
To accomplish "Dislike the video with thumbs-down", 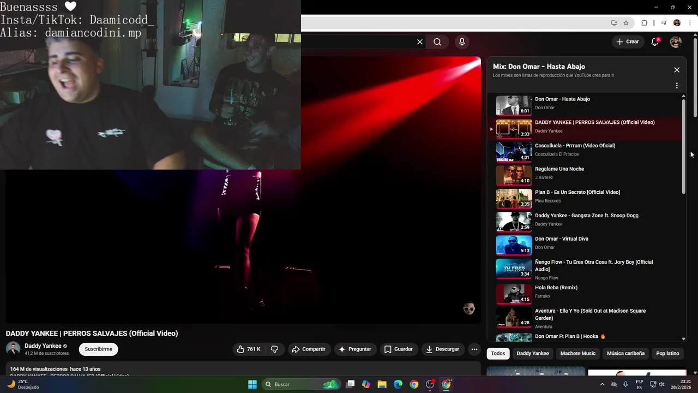I will click(275, 349).
